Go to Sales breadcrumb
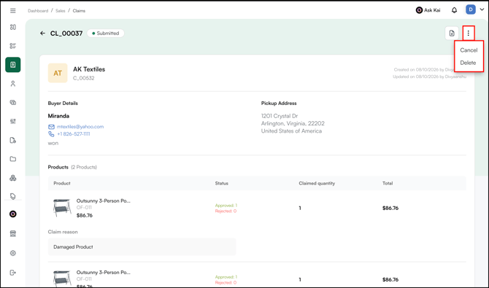 click(x=60, y=11)
